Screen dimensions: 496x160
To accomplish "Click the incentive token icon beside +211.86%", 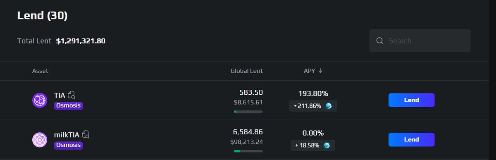I will pos(329,106).
